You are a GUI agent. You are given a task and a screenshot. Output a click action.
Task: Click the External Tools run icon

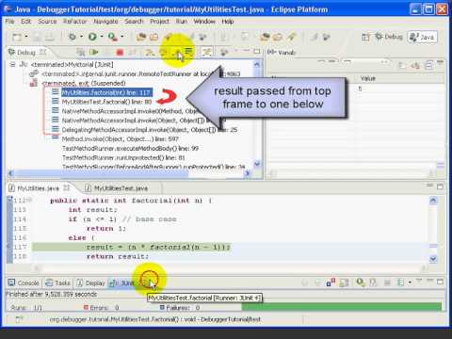(x=112, y=37)
